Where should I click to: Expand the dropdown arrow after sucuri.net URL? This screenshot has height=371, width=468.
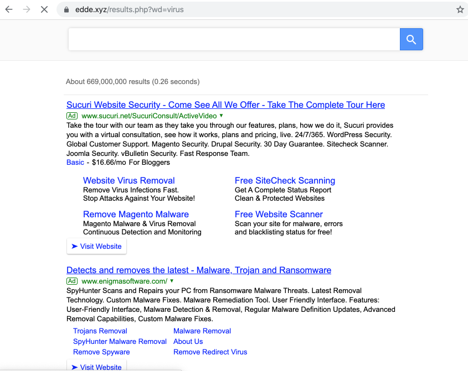222,116
